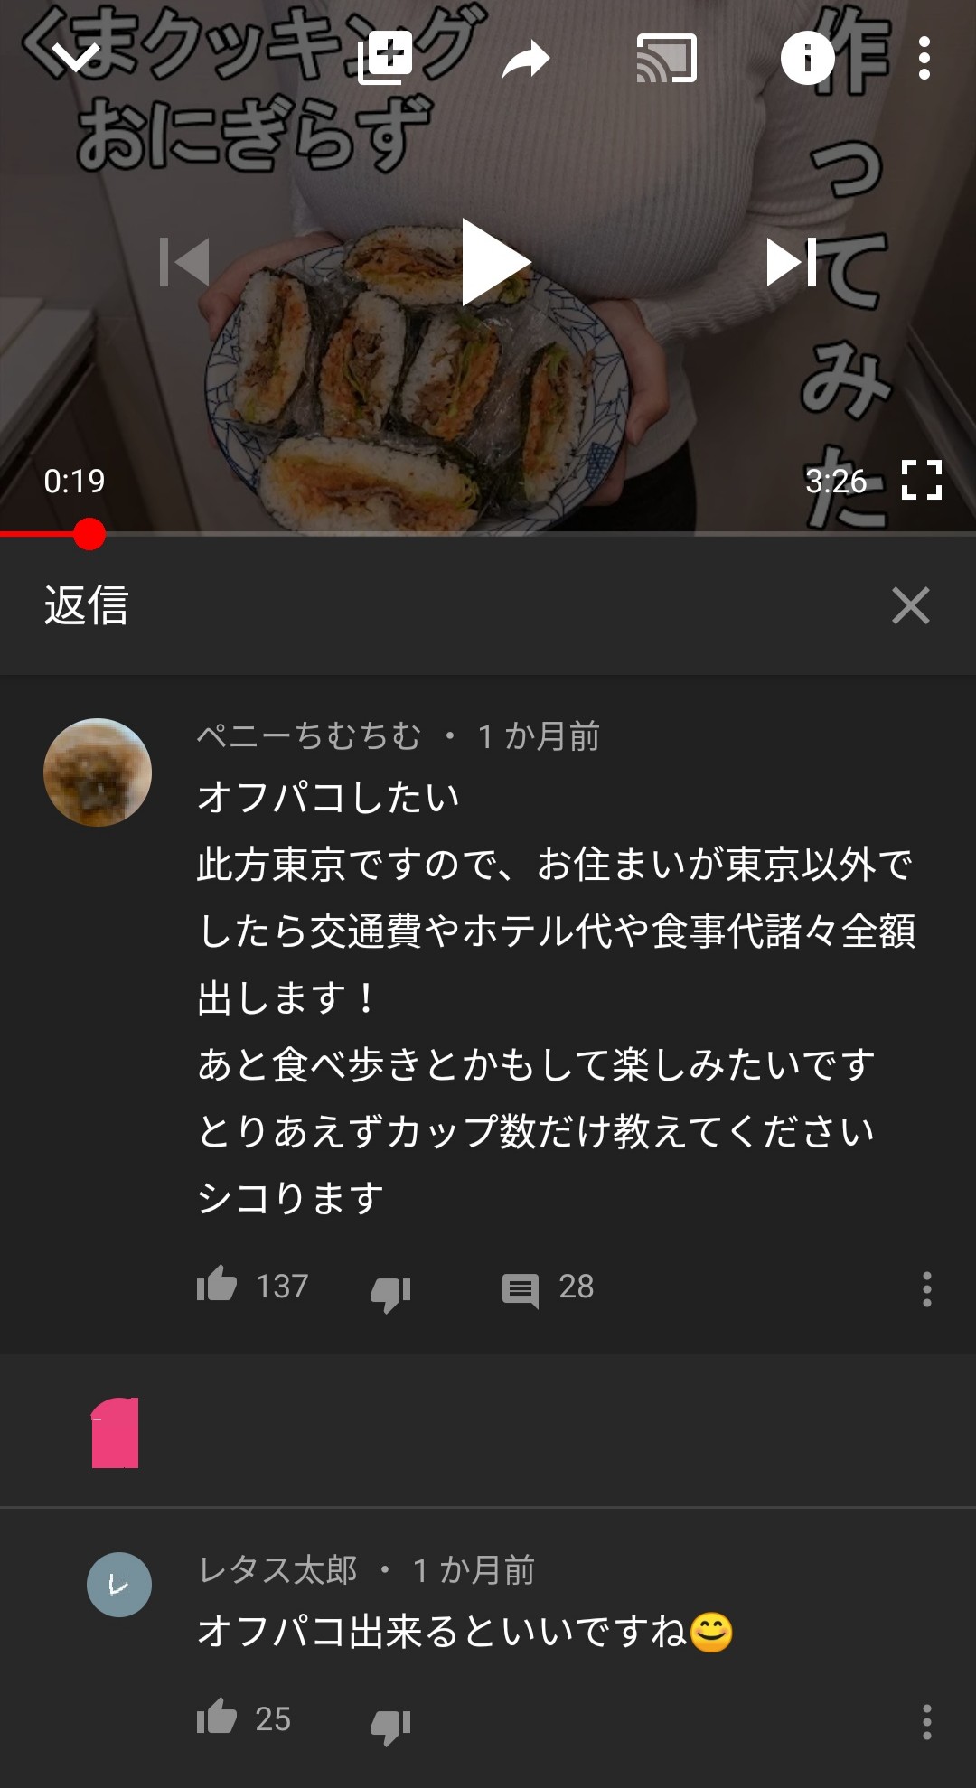Like the comment with 137 likes
This screenshot has height=1788, width=976.
pyautogui.click(x=217, y=1284)
